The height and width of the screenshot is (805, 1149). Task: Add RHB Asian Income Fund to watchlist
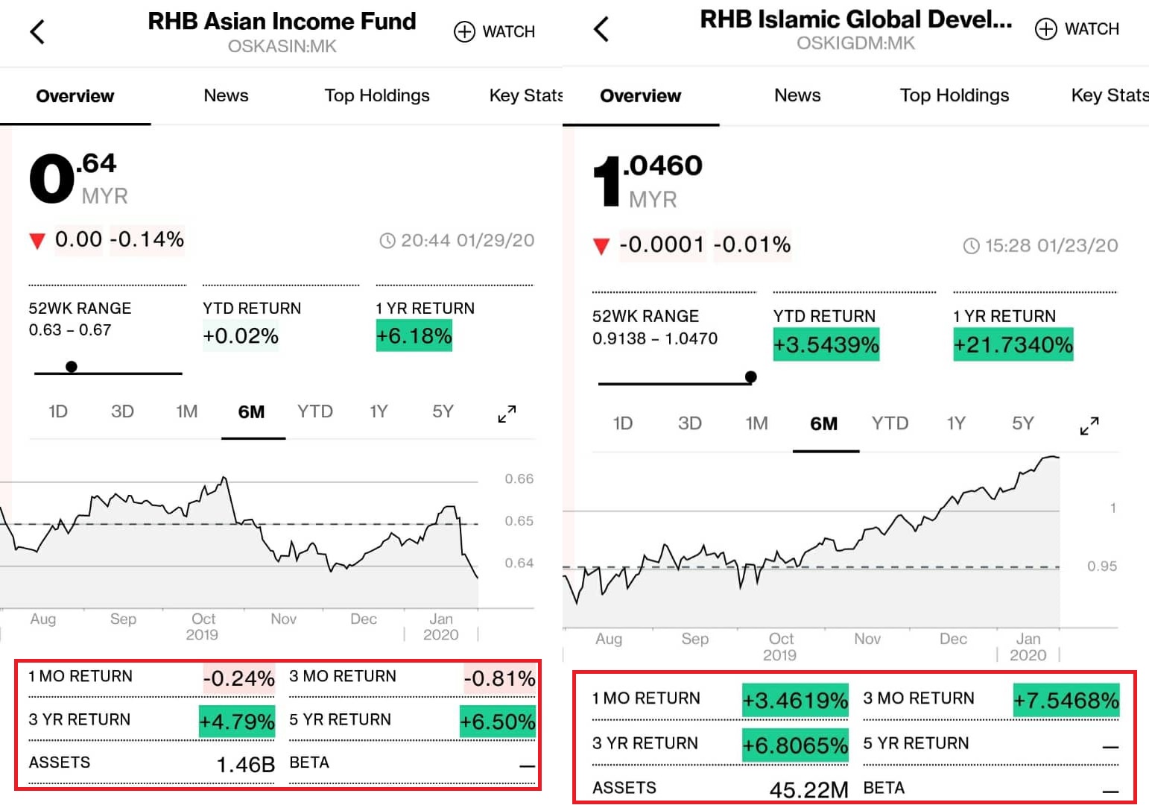click(x=495, y=32)
